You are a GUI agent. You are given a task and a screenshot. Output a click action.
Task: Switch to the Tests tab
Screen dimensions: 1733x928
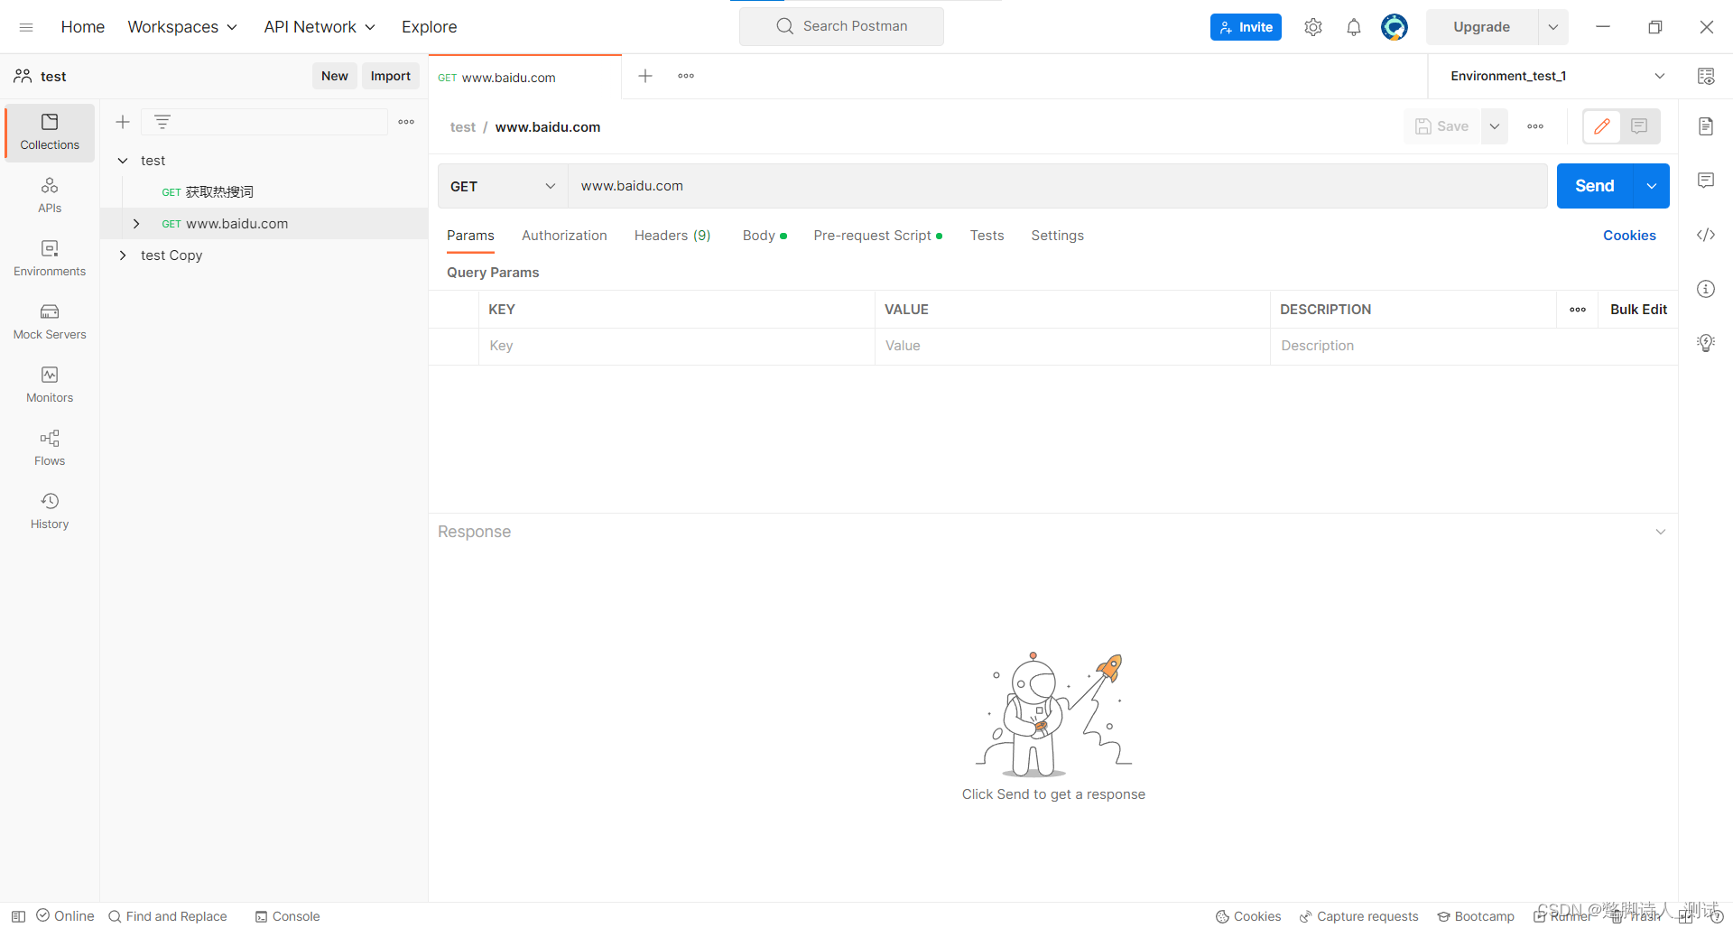point(987,236)
